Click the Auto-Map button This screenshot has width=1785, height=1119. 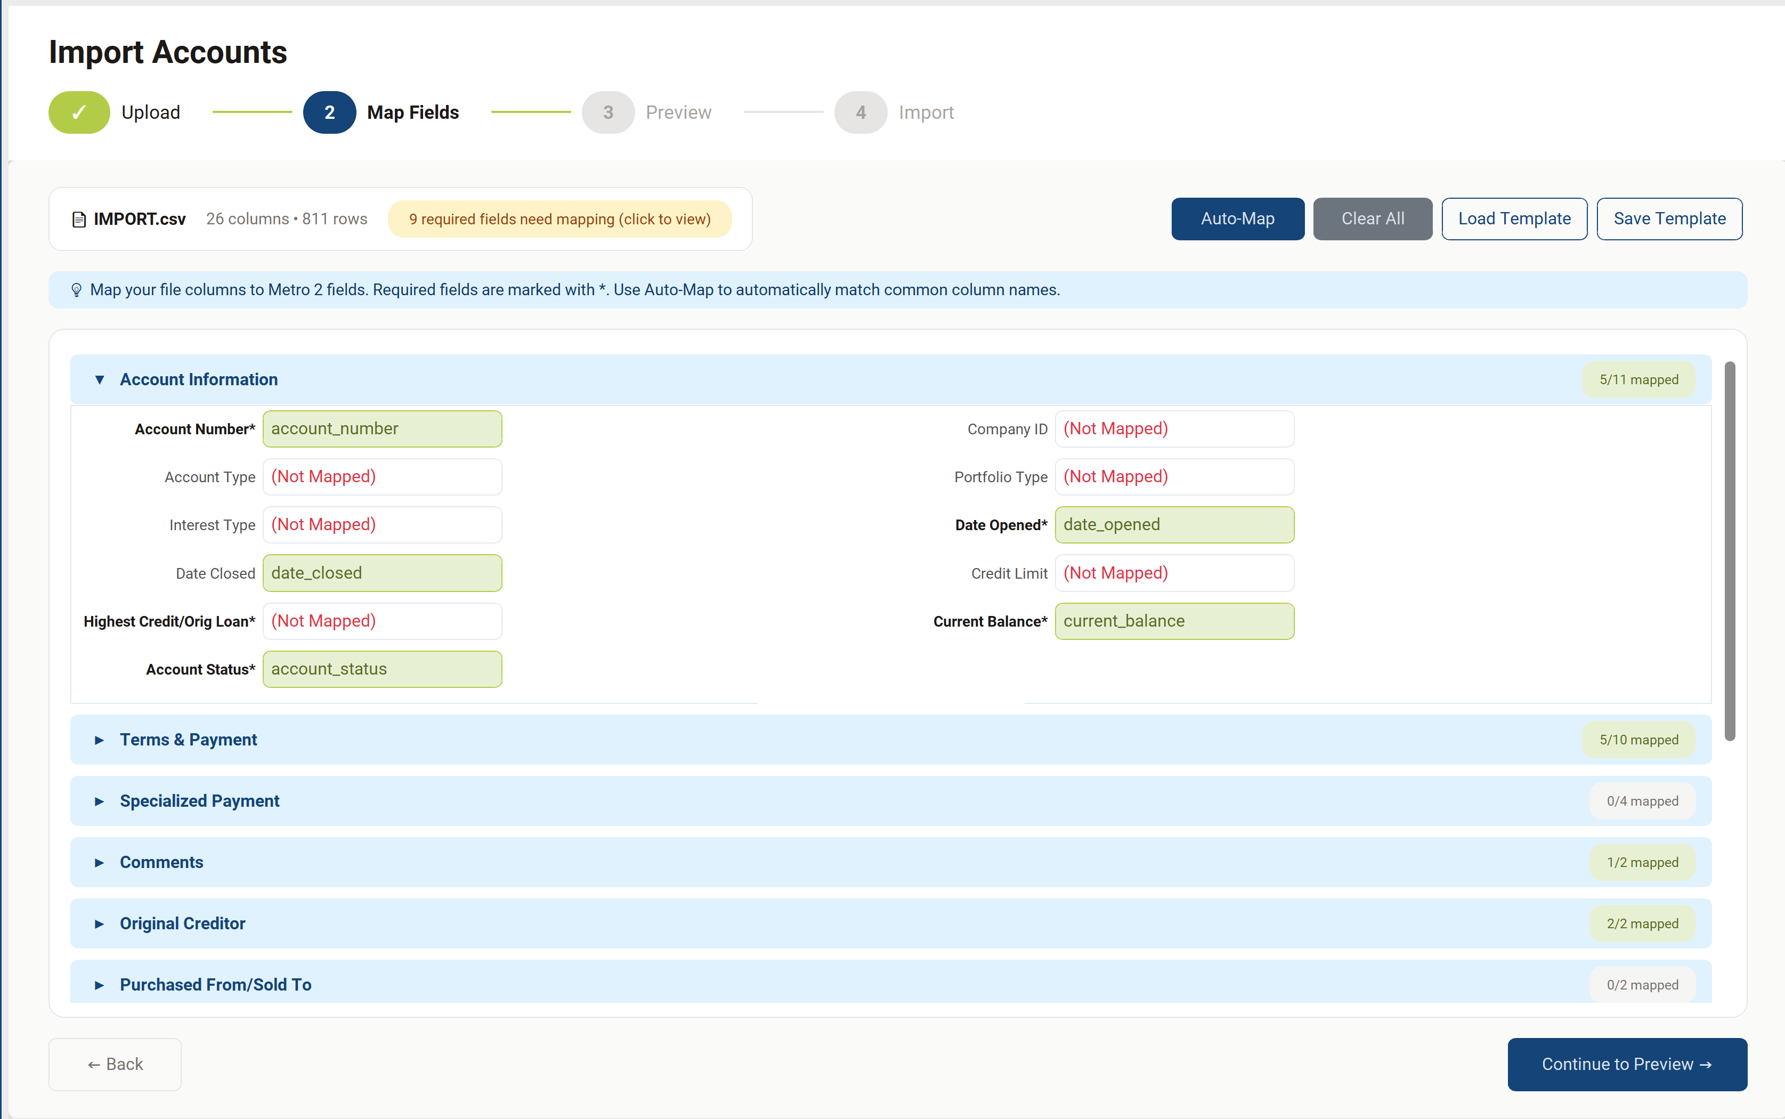click(x=1237, y=219)
